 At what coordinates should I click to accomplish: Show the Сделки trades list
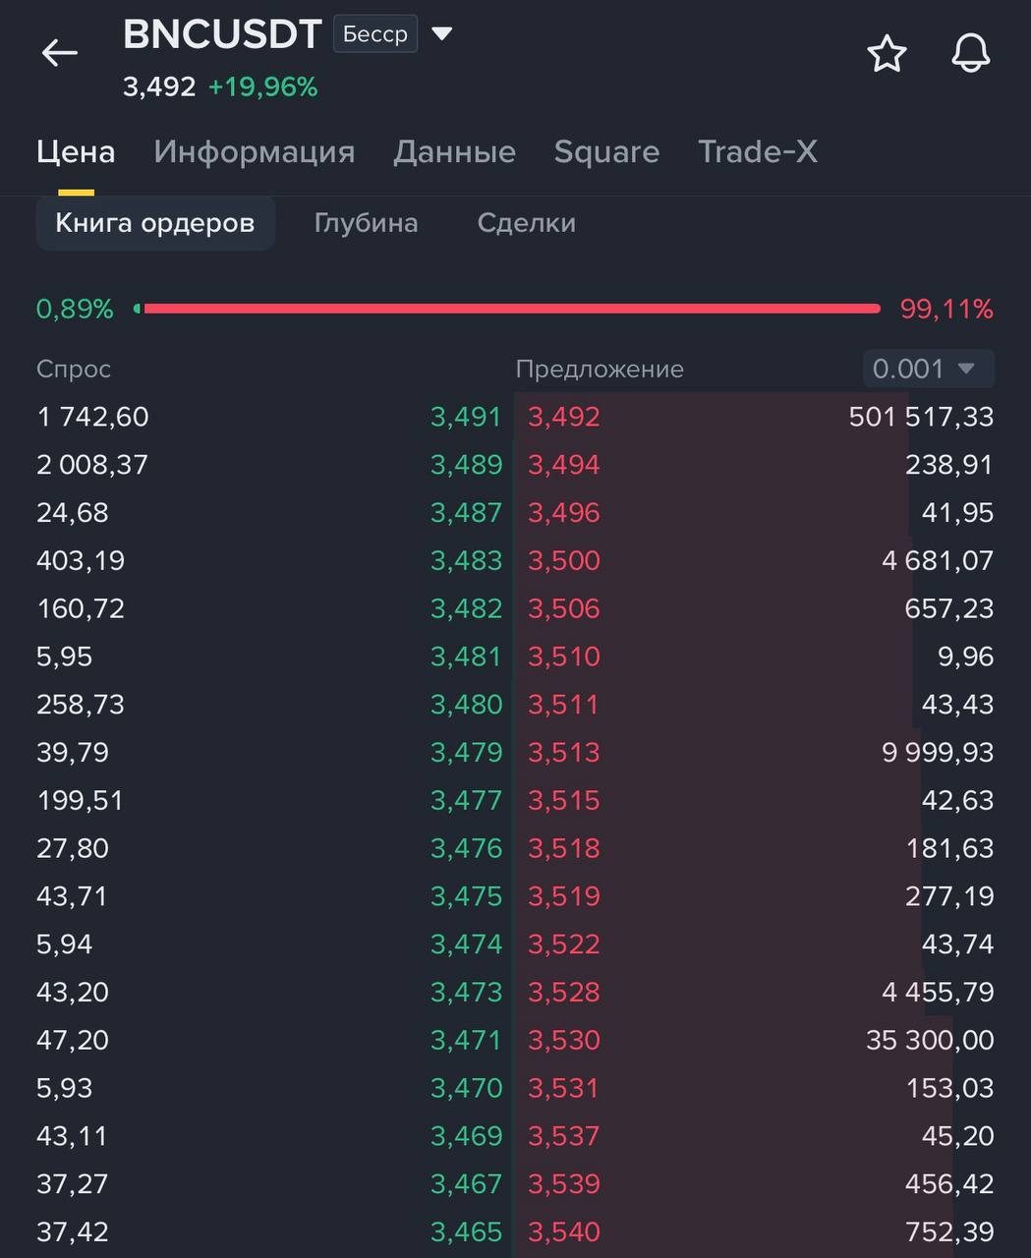527,223
